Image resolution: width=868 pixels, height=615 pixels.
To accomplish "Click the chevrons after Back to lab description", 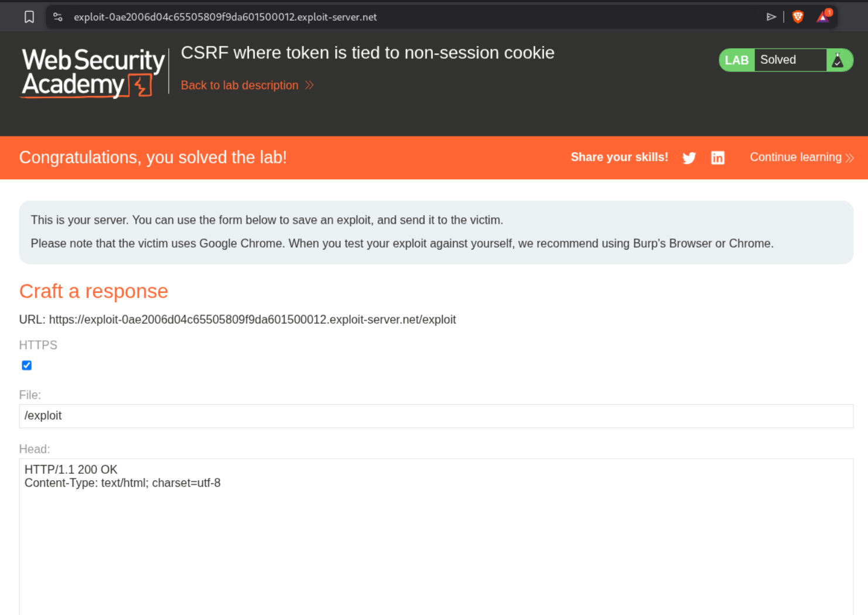I will pyautogui.click(x=309, y=86).
